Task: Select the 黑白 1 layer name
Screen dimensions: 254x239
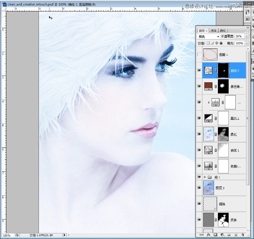Action: tap(235, 119)
